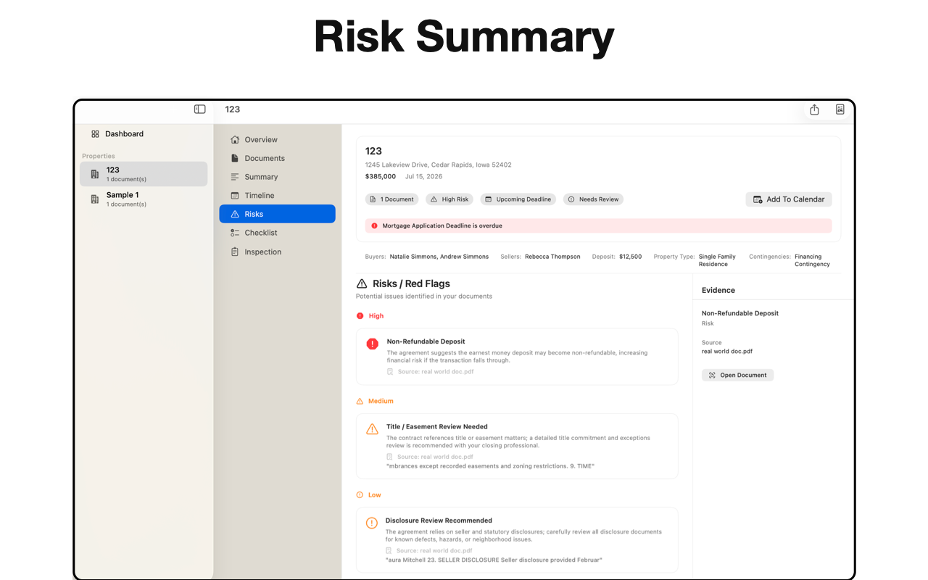The height and width of the screenshot is (580, 928).
Task: Click the file icon beside Documents
Action: point(235,158)
